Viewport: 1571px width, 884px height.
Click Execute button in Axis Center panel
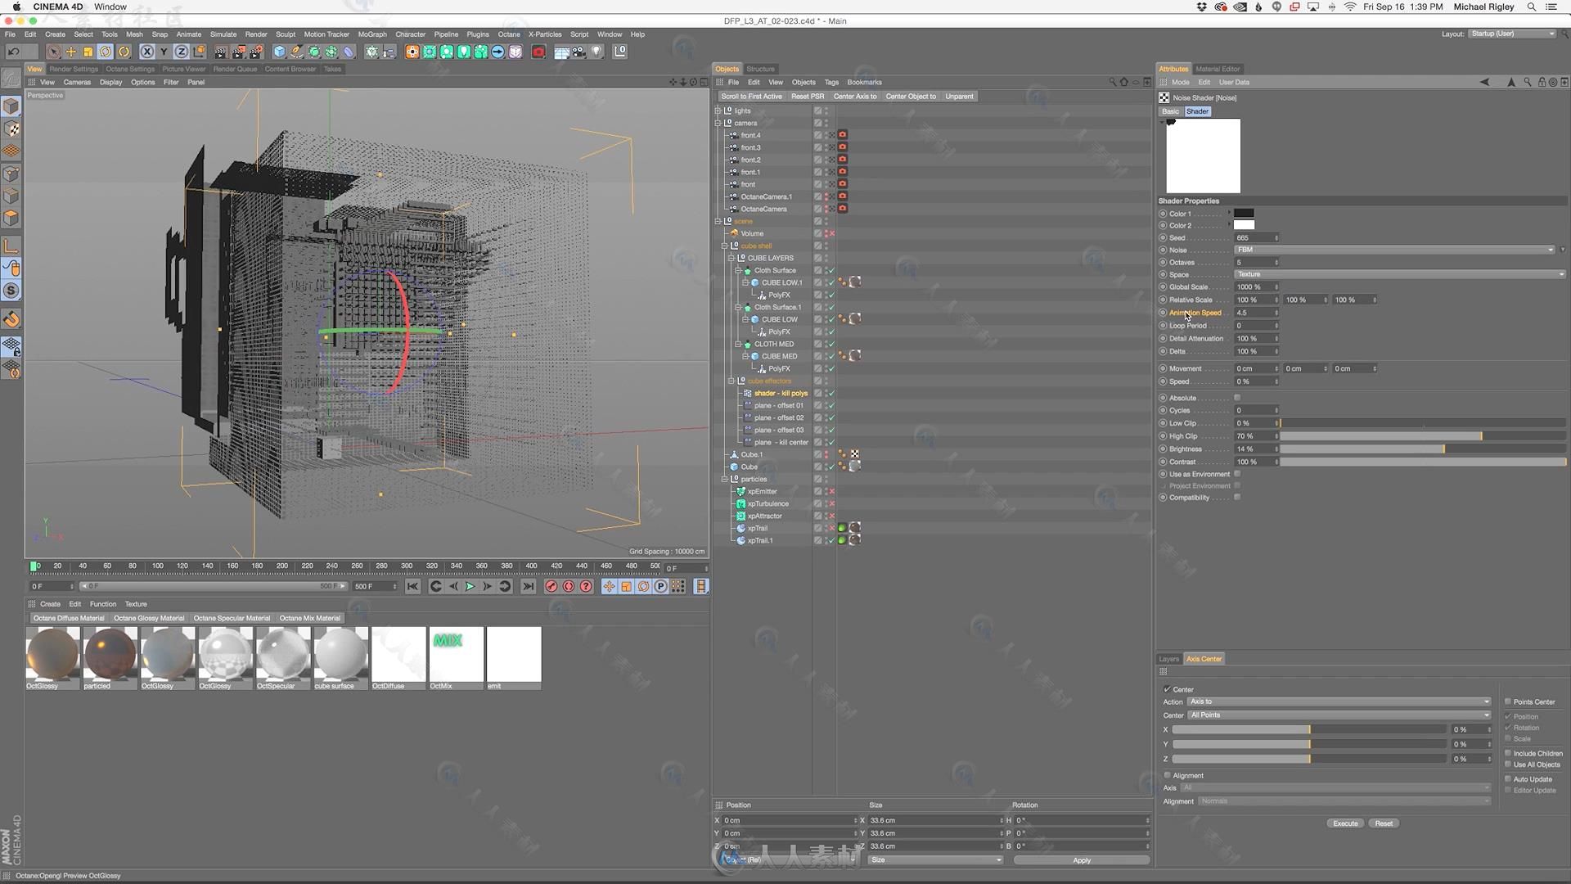pos(1344,823)
